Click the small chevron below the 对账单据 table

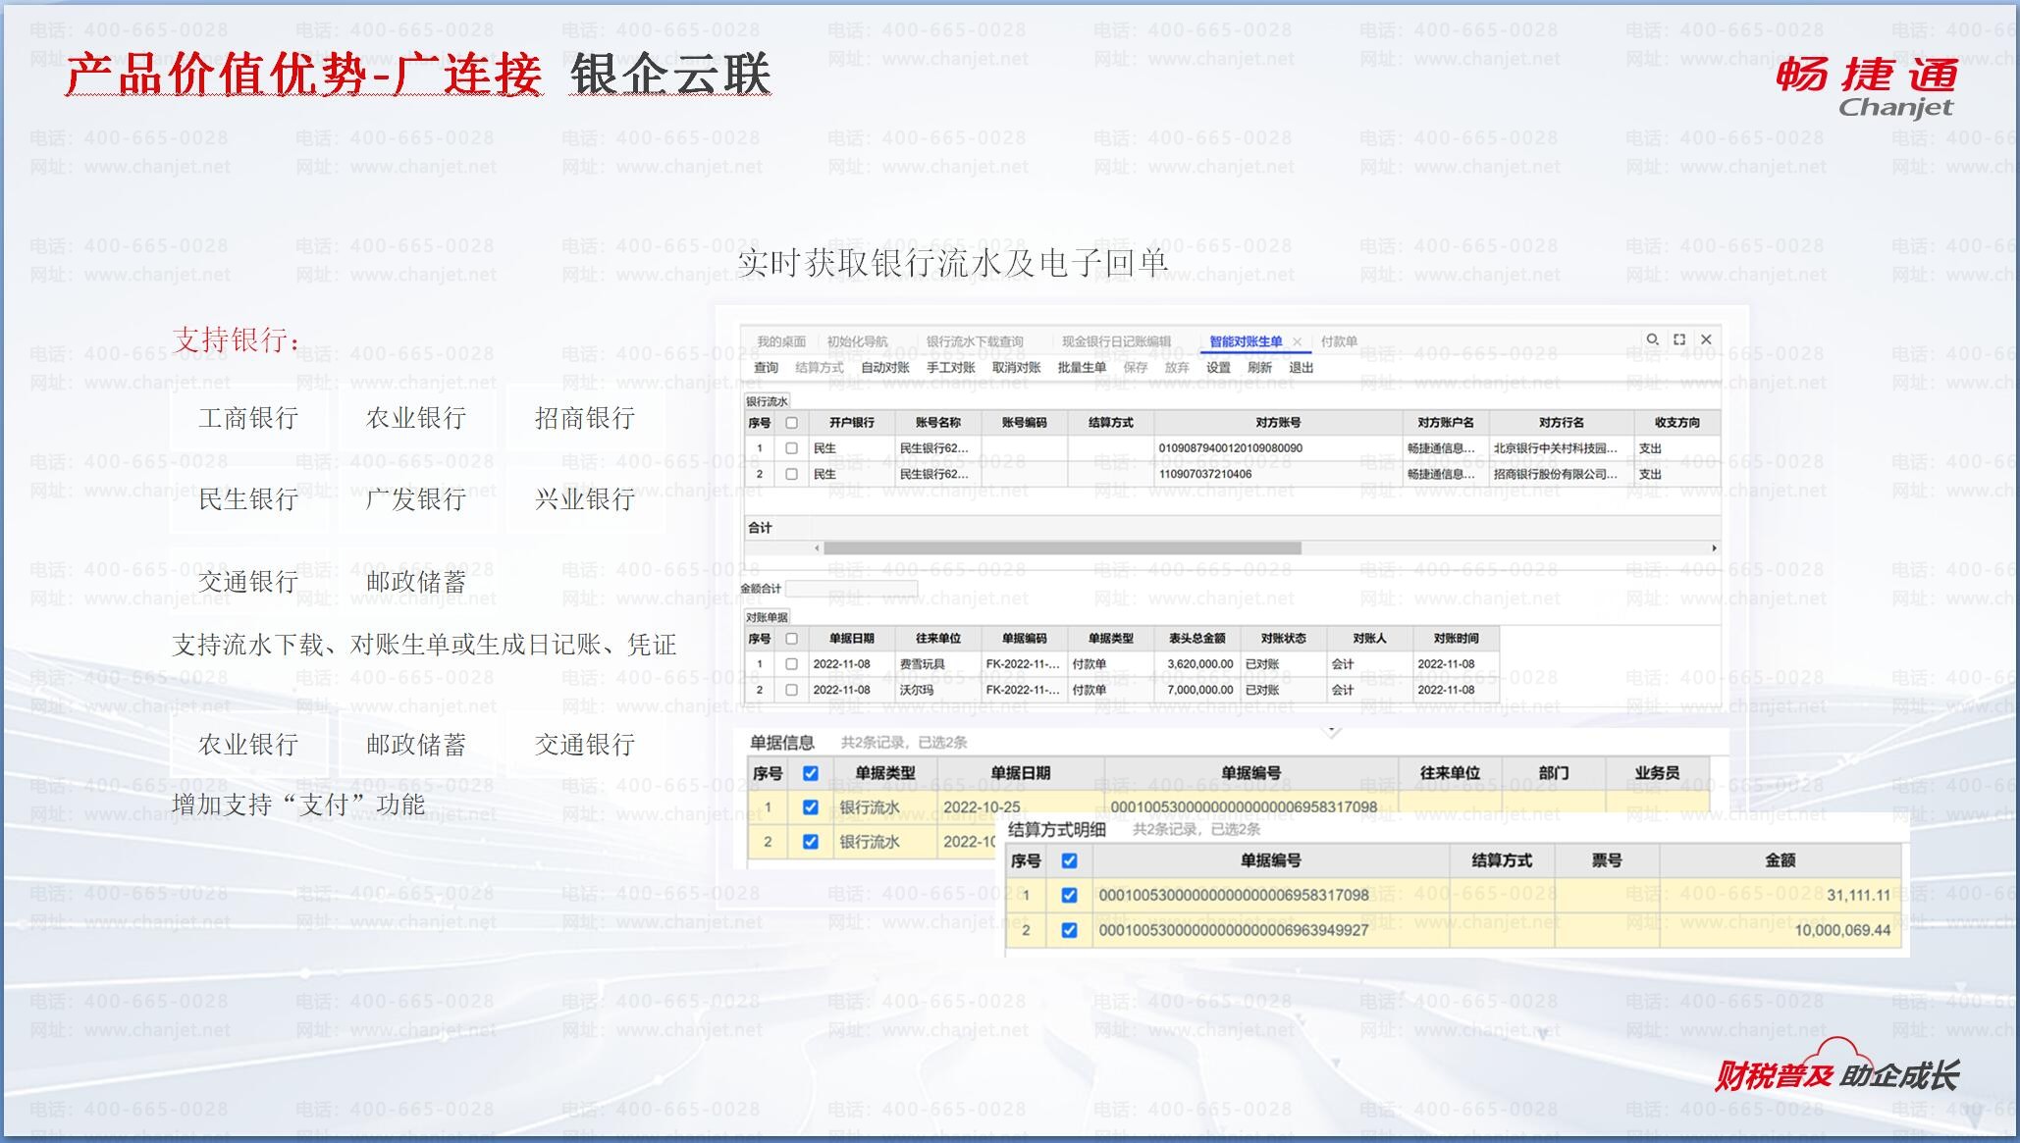point(1332,732)
